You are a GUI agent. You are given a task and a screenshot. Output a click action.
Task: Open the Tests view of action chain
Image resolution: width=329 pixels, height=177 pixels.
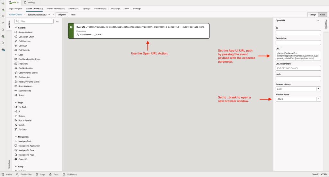click(x=73, y=15)
